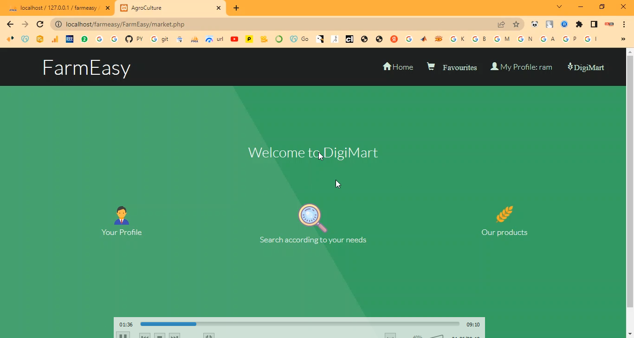The width and height of the screenshot is (634, 338).
Task: Seek on the video progress bar
Action: tap(299, 324)
